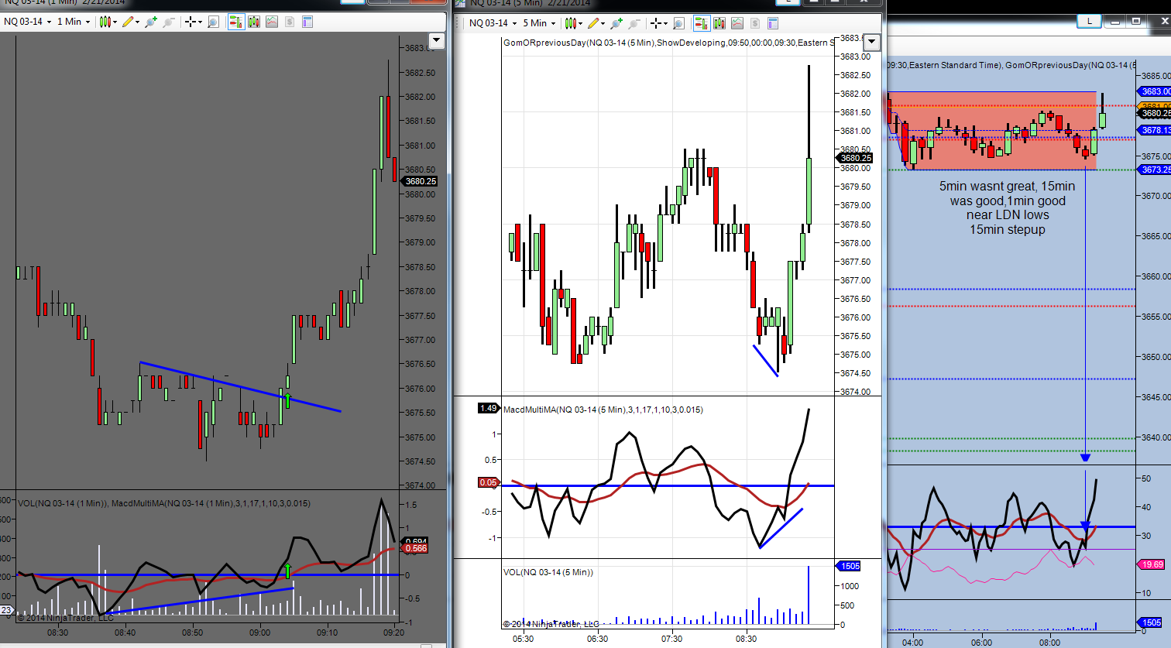Click the 07:30 time label on 5 Min chart axis
This screenshot has height=648, width=1171.
coord(671,639)
